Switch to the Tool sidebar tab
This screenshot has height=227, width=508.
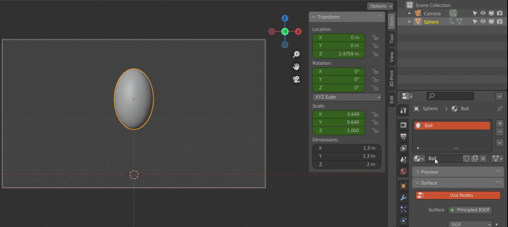coord(391,39)
